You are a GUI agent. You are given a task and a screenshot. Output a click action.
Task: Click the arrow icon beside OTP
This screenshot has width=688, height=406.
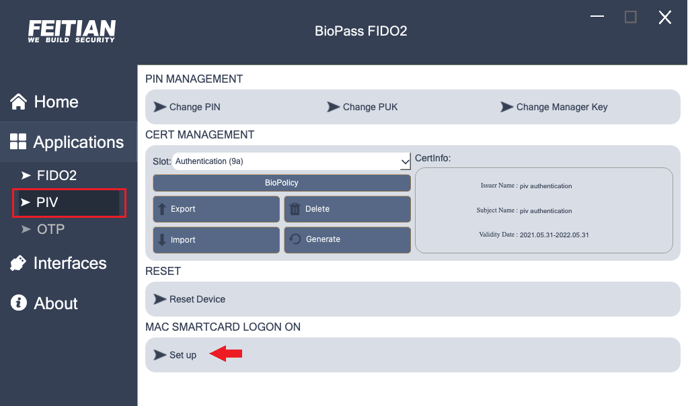[26, 229]
